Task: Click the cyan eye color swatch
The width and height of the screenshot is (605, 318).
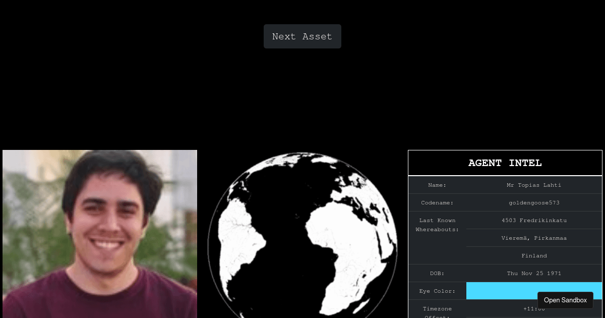Action: 534,291
